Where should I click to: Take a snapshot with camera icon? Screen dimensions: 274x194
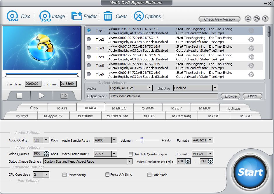pyautogui.click(x=64, y=96)
